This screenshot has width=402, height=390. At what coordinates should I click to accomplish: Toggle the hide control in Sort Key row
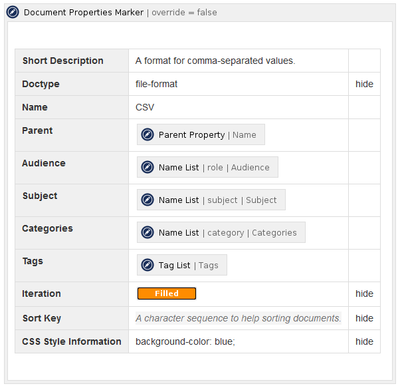point(364,318)
